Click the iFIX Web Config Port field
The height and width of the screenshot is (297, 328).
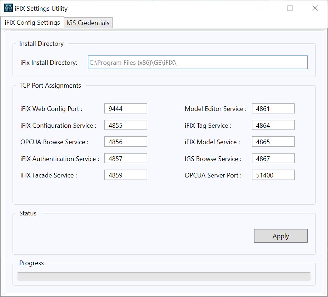click(x=126, y=108)
